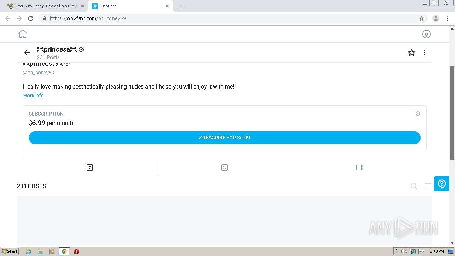Open profile options three-dot menu

pyautogui.click(x=424, y=53)
